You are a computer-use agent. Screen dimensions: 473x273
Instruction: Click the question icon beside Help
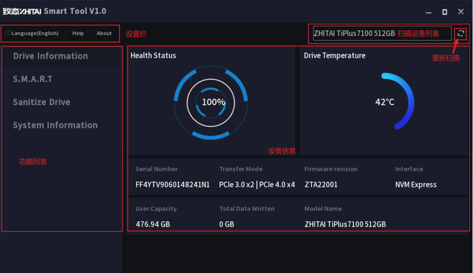pos(67,33)
